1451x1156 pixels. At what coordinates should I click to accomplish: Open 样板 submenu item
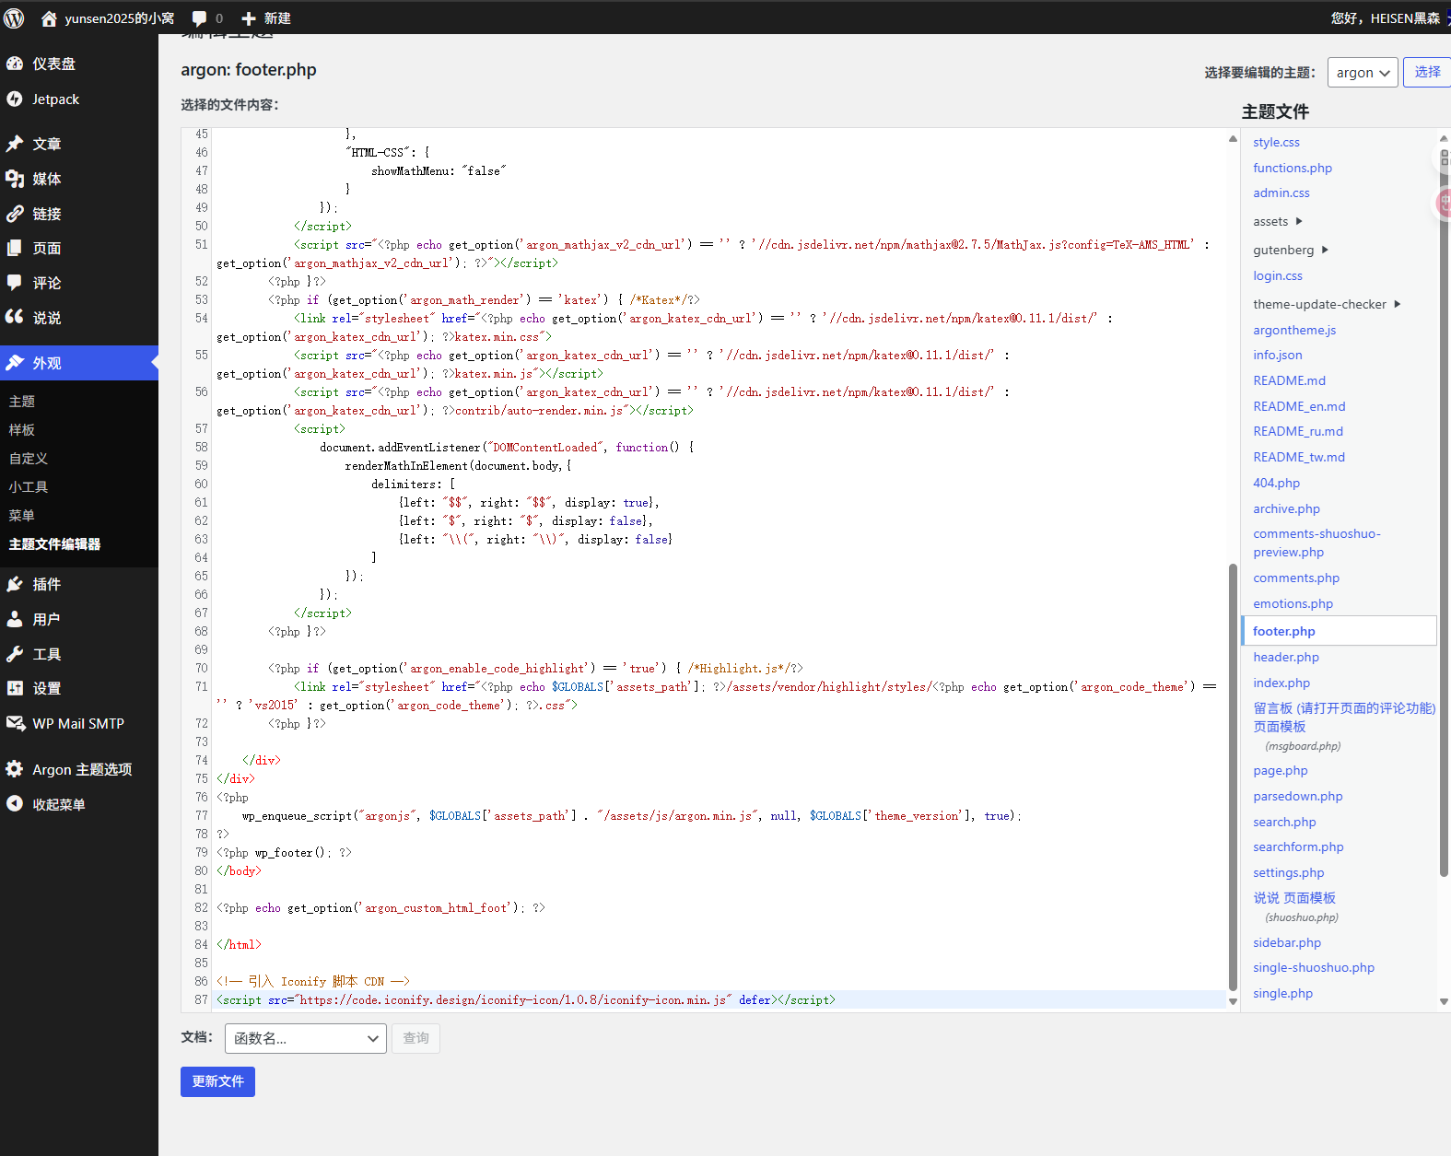coord(22,430)
